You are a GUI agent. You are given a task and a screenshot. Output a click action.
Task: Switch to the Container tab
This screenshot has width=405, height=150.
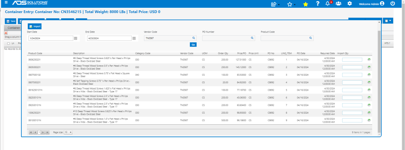[14, 28]
